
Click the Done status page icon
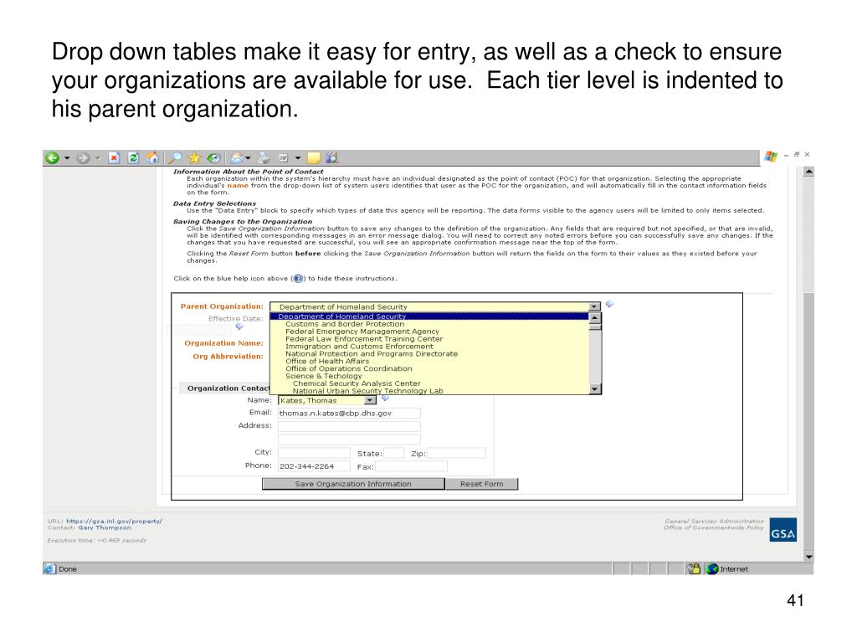coord(49,569)
